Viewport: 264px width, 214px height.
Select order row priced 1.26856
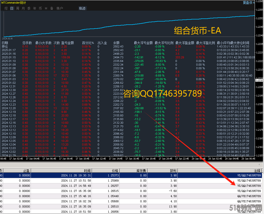131,211
